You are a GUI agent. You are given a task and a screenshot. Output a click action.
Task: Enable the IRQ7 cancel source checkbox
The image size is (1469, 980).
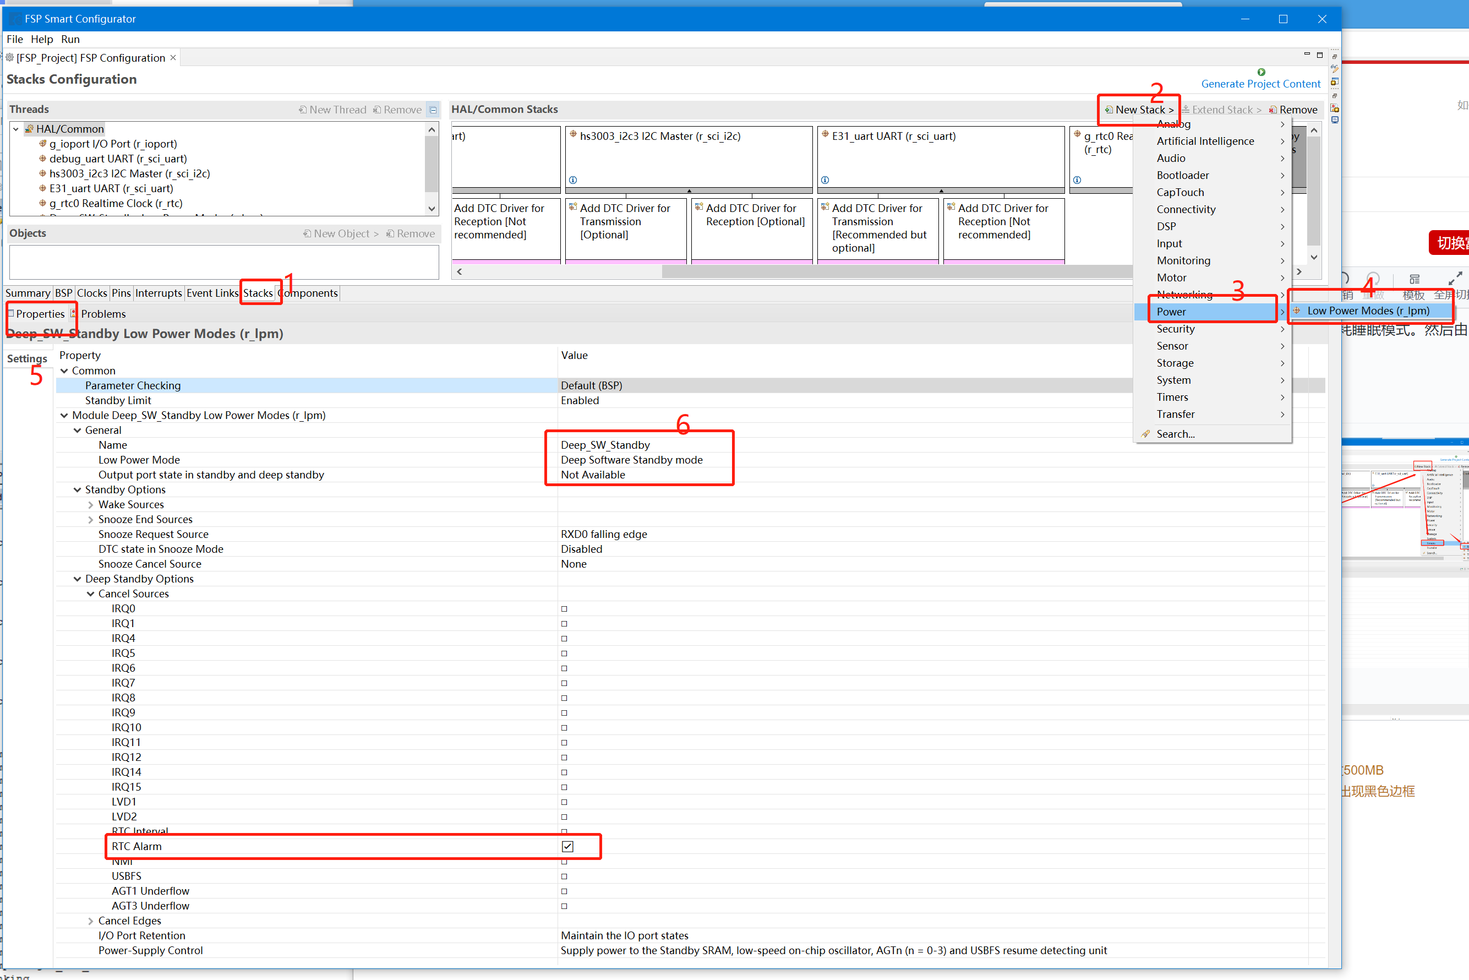564,683
